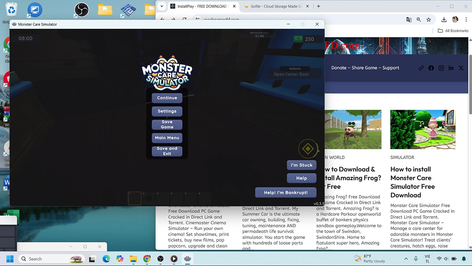Image resolution: width=472 pixels, height=266 pixels.
Task: Open the orange play-button media app on taskbar
Action: [x=174, y=259]
